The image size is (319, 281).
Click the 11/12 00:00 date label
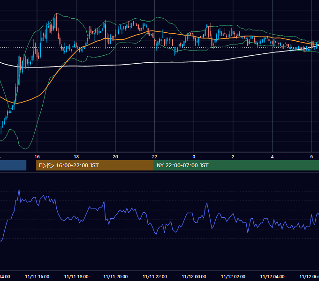[194, 277]
